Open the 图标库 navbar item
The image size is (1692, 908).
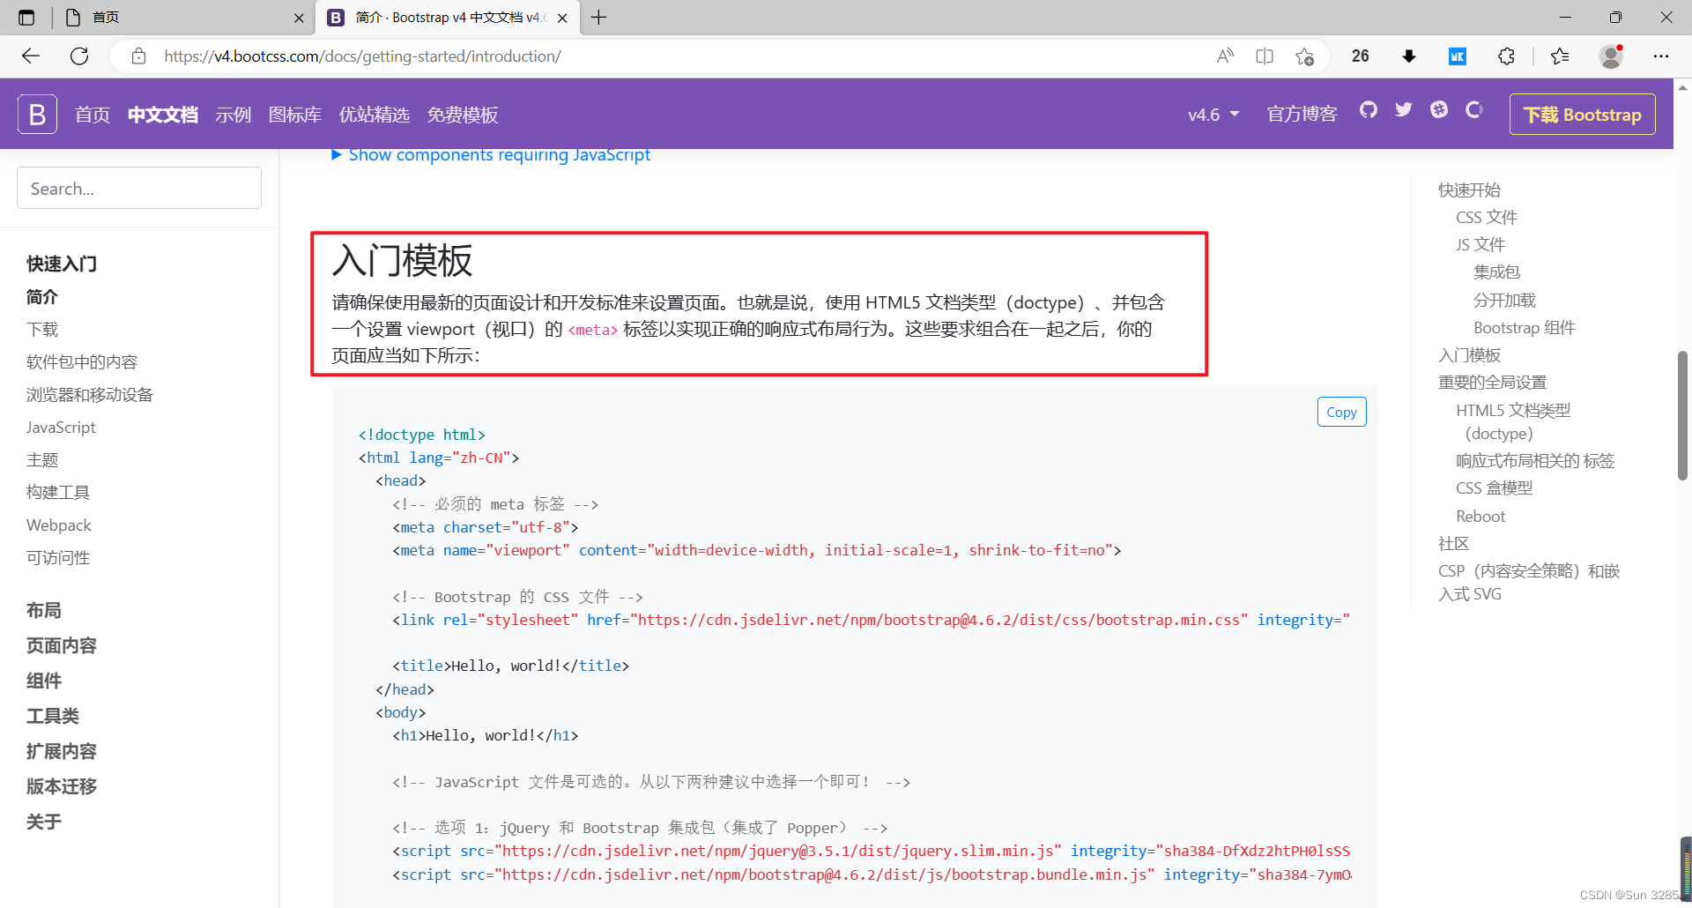[x=295, y=115]
